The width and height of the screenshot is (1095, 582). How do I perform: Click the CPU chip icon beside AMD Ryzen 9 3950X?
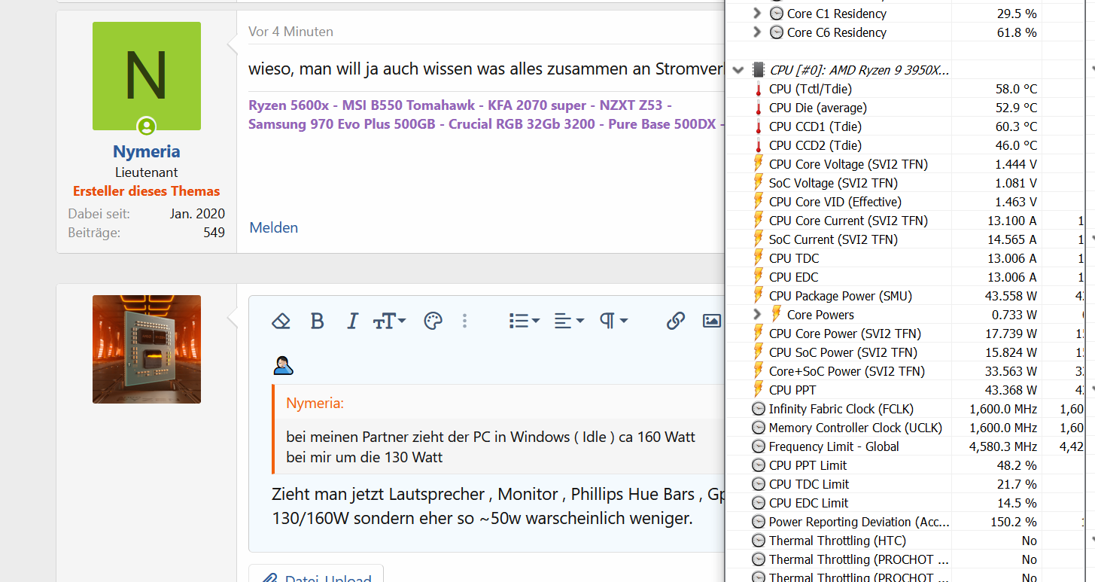[759, 70]
